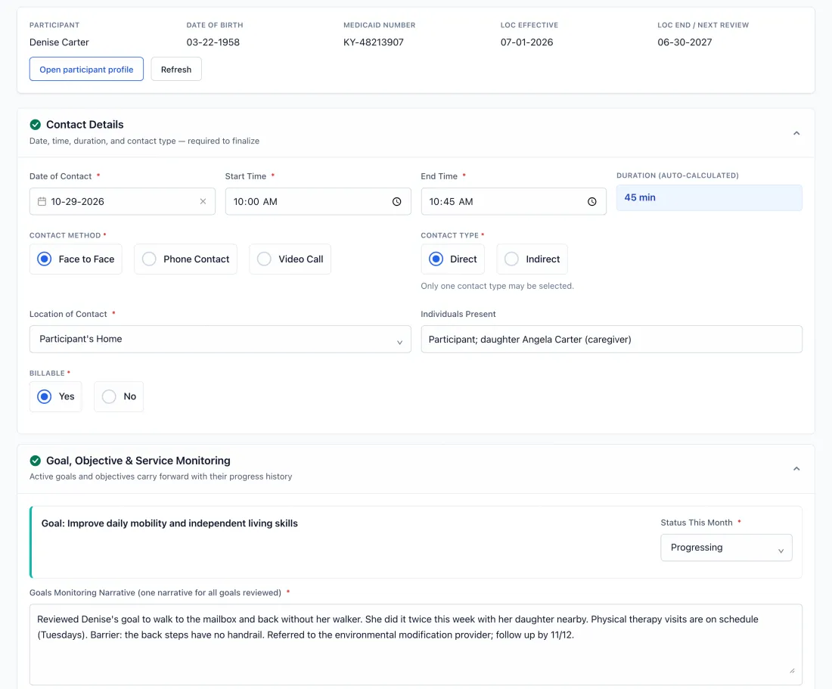The height and width of the screenshot is (689, 832).
Task: Click the Medicaid number KY-48213907
Action: coord(374,42)
